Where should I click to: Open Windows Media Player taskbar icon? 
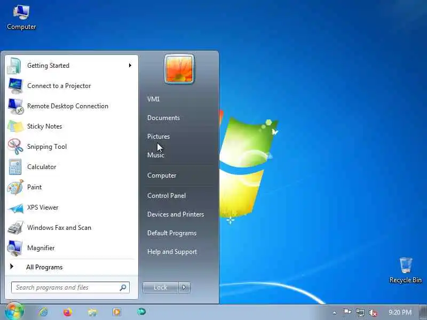(x=117, y=312)
